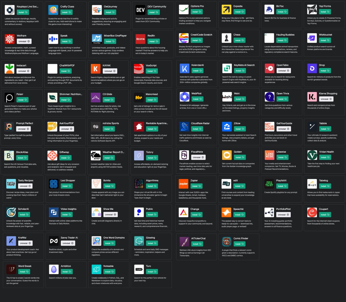Image resolution: width=346 pixels, height=302 pixels.
Task: Install the OwlJourney plugin
Action: [110, 12]
